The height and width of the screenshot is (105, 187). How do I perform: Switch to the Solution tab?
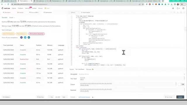point(20,12)
